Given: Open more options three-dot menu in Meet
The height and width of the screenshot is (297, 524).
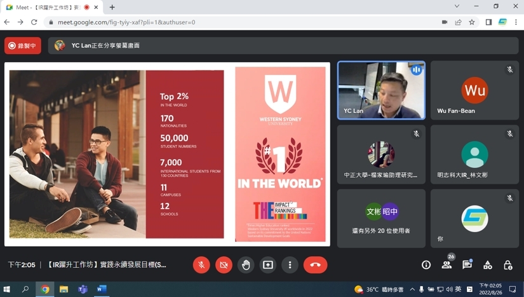Looking at the screenshot, I should [290, 265].
